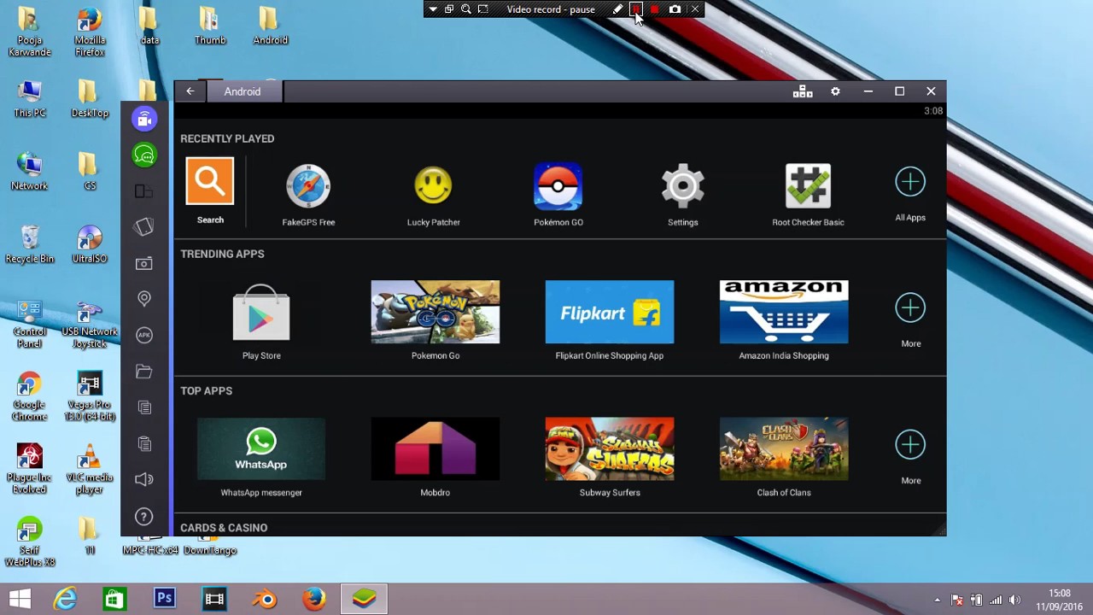1093x615 pixels.
Task: Click the recorder magnifier zoom icon
Action: click(466, 9)
